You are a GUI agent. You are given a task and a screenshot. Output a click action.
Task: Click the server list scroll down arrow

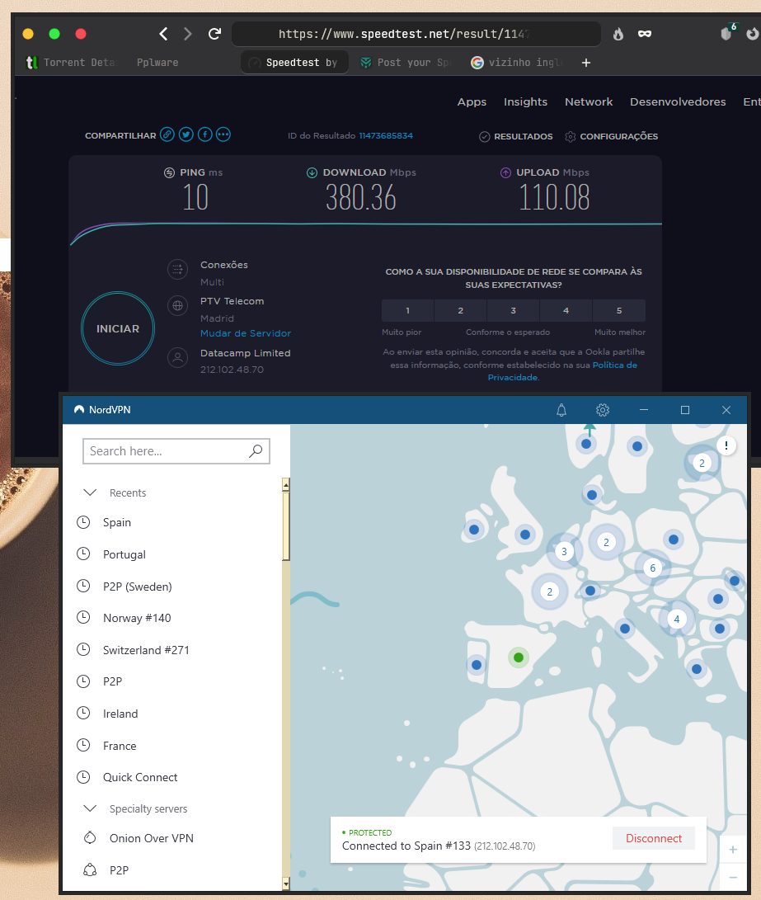pyautogui.click(x=285, y=884)
